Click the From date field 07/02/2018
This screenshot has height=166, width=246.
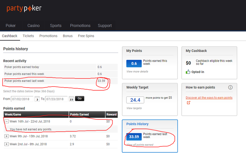pyautogui.click(x=22, y=99)
